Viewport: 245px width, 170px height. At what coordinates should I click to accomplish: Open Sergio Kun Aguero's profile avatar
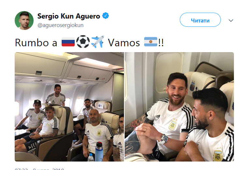(x=24, y=21)
